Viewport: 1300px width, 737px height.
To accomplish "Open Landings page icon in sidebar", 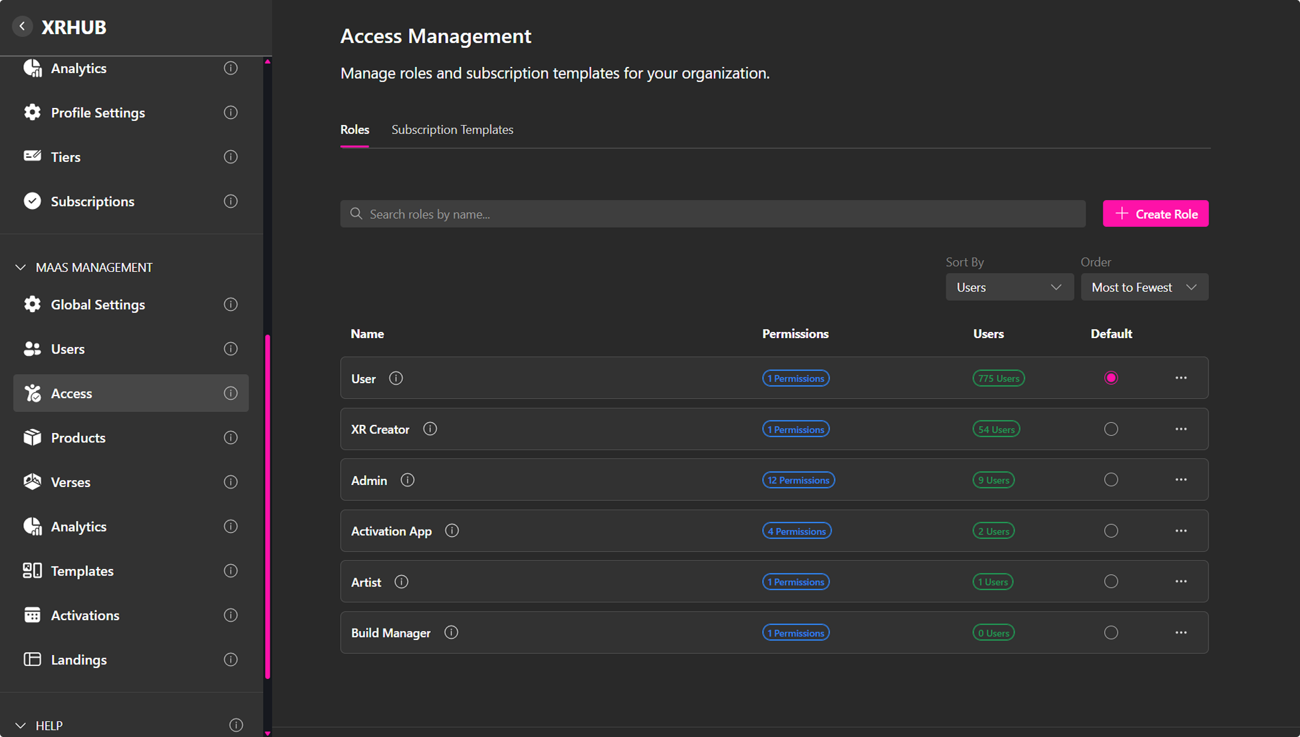I will [32, 659].
